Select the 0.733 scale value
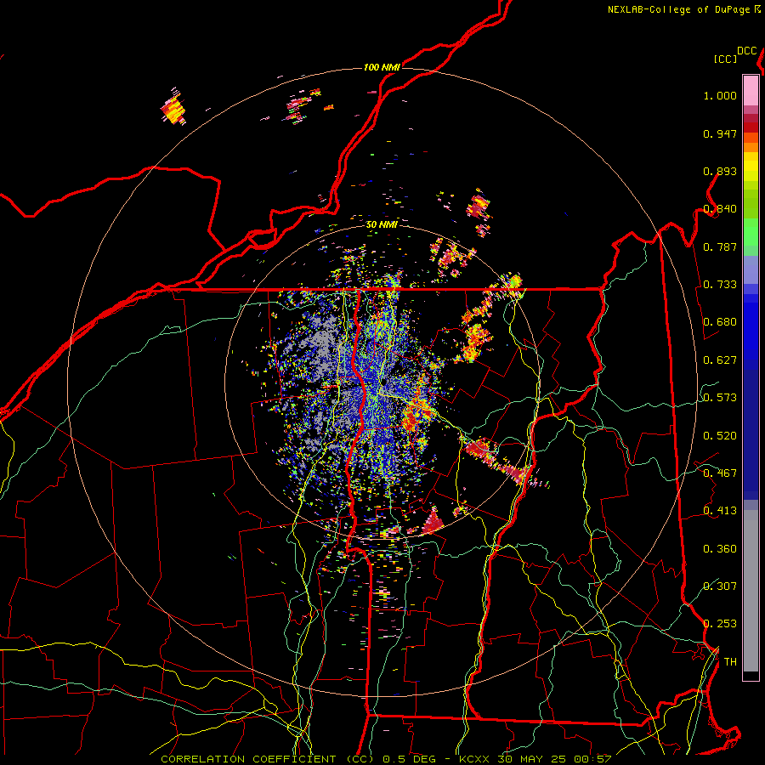This screenshot has height=765, width=765. (720, 285)
